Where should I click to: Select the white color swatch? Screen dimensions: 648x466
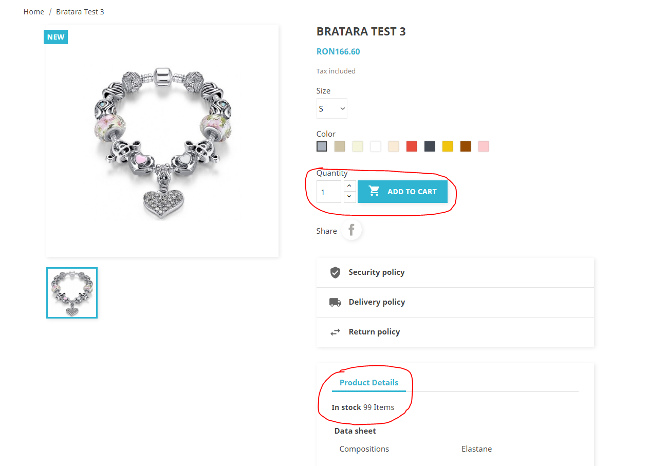click(376, 146)
